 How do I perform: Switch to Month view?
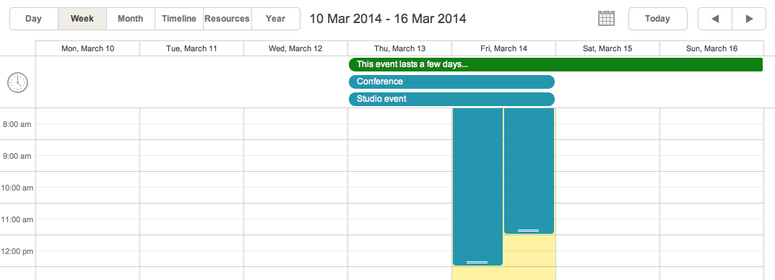click(131, 19)
